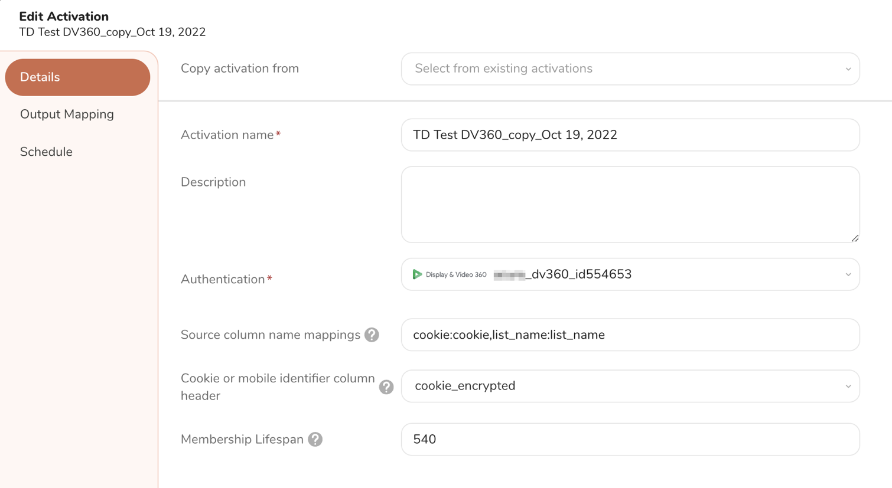Image resolution: width=892 pixels, height=488 pixels.
Task: Click the Membership Lifespan field showing 540
Action: (630, 440)
